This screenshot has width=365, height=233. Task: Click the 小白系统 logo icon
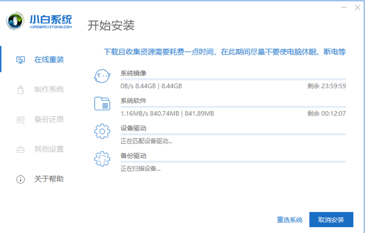[x=15, y=21]
